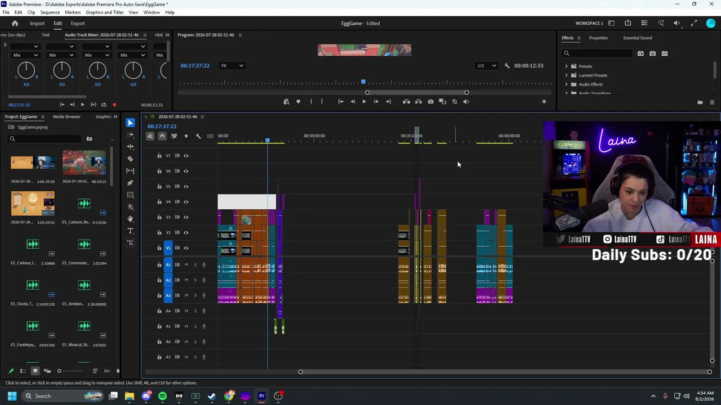
Task: Mark In point in Program Monitor
Action: [x=311, y=102]
